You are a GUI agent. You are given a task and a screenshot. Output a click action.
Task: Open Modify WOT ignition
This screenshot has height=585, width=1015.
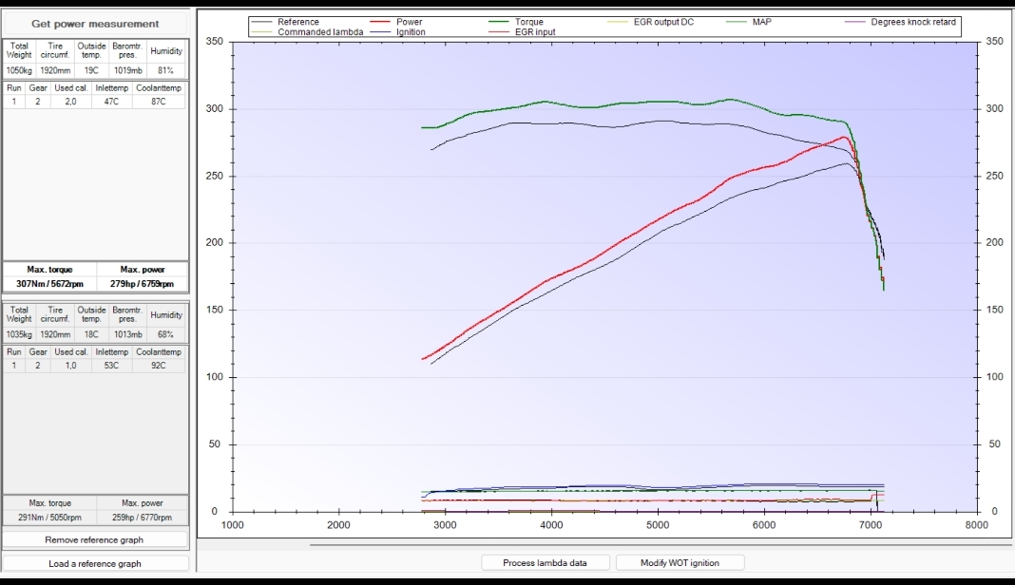tap(680, 562)
